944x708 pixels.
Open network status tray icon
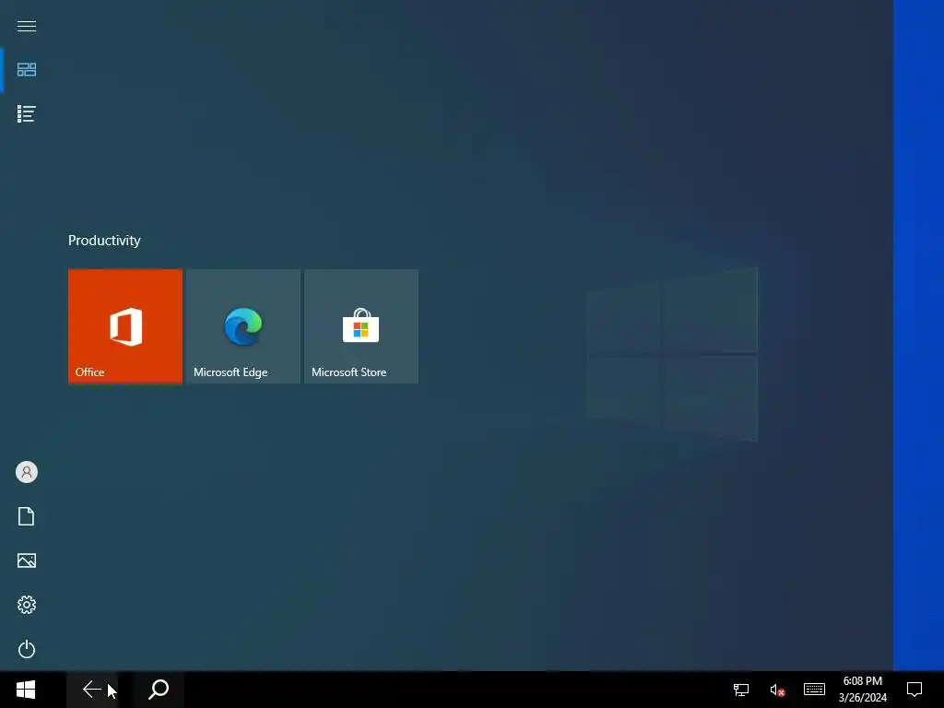pos(741,690)
